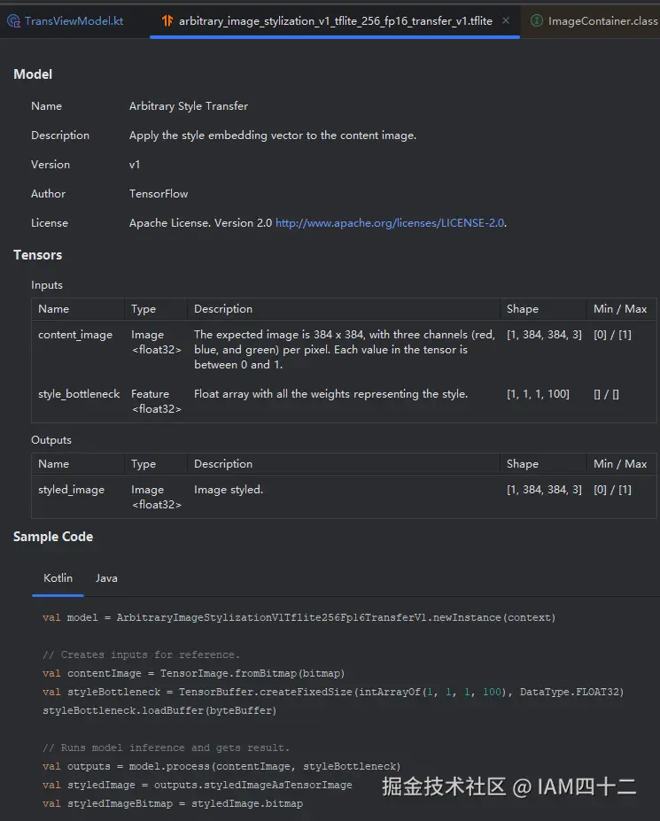Click the TensorFlow icon on the tflite tab

tap(166, 20)
